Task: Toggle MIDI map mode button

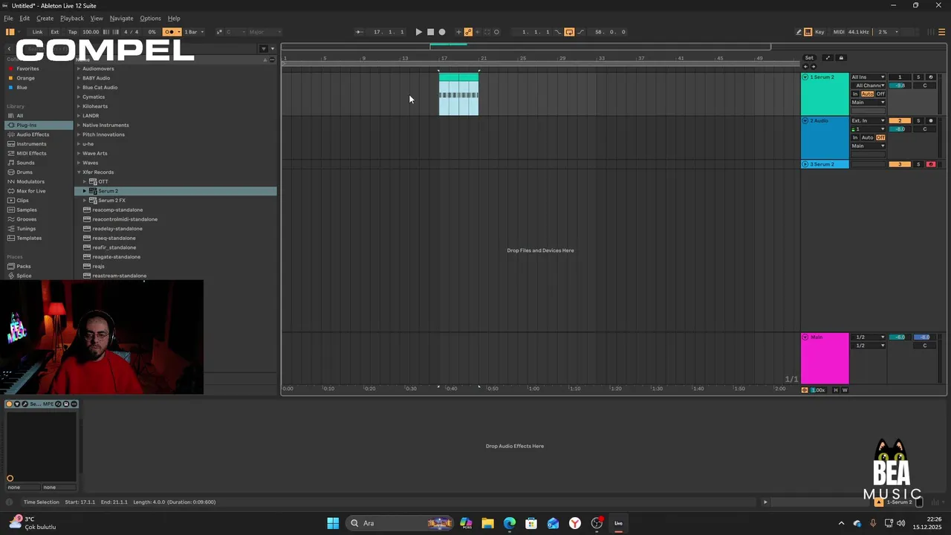Action: pos(839,32)
